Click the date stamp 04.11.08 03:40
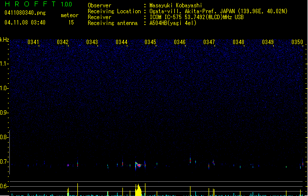This screenshot has height=196, width=308. 25,23
